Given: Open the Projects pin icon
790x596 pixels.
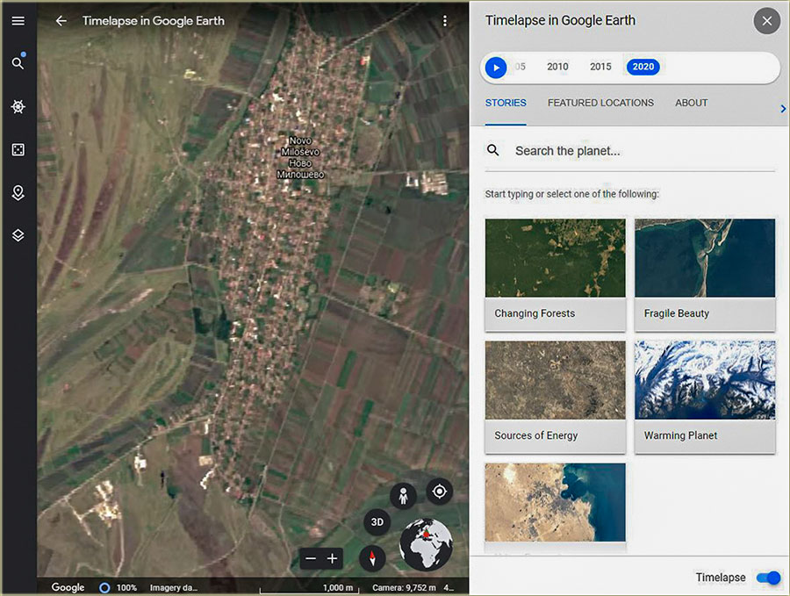Looking at the screenshot, I should pyautogui.click(x=18, y=192).
